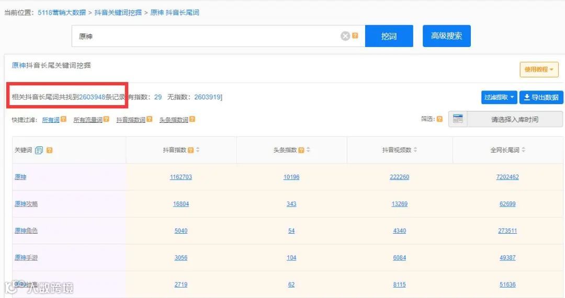565x298 pixels.
Task: Click the 无指数 count 2603919
Action: (207, 97)
